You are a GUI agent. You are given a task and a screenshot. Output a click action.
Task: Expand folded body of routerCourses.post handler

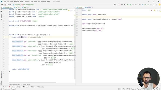71,53
